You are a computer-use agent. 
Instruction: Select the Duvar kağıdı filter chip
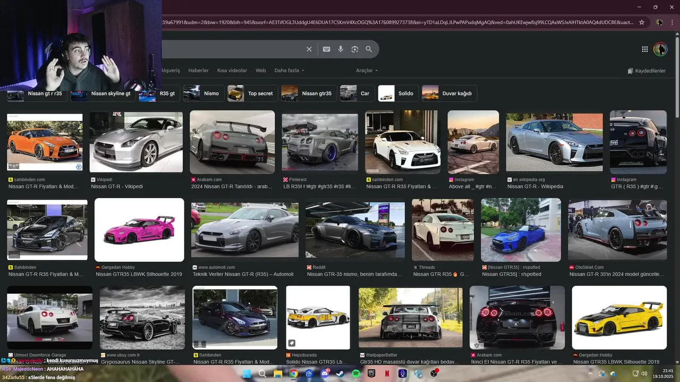coord(449,93)
